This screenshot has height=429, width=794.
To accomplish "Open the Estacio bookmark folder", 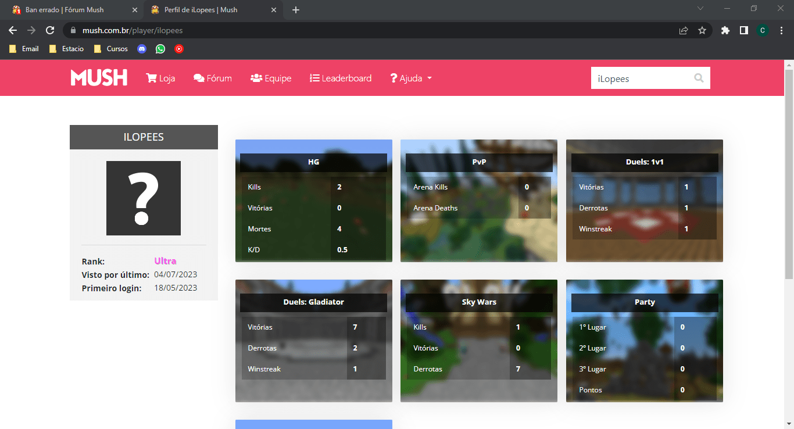I will tap(66, 49).
